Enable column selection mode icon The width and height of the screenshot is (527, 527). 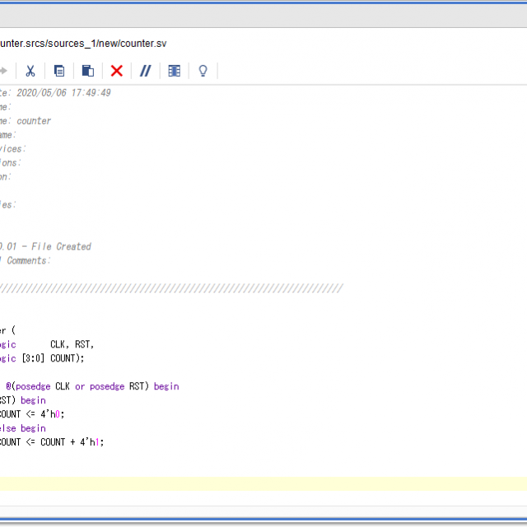pyautogui.click(x=174, y=71)
